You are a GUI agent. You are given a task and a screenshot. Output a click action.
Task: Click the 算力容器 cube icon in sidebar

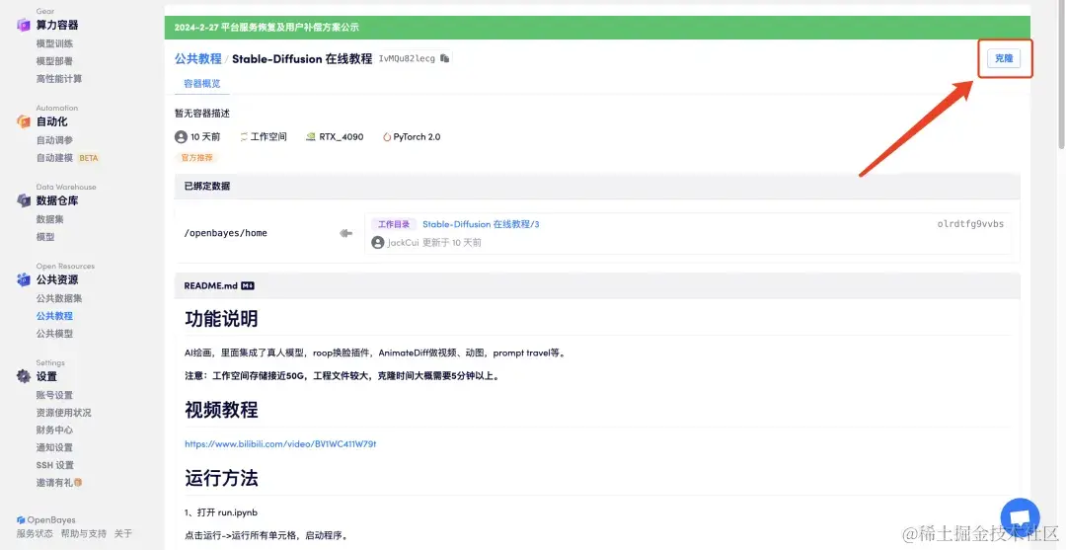pyautogui.click(x=24, y=25)
